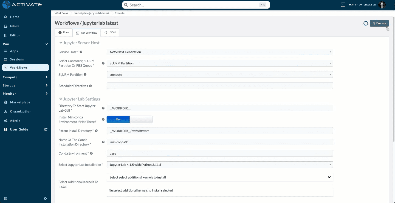
Task: Click help icon beside Install Miniconda
Action: point(103,120)
